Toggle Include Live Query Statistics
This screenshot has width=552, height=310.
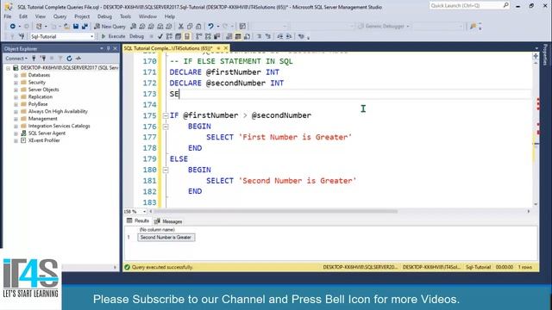coord(208,36)
